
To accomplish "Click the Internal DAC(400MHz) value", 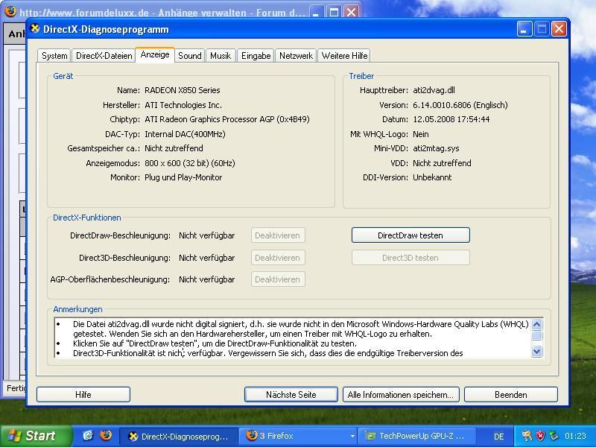I will click(x=185, y=134).
